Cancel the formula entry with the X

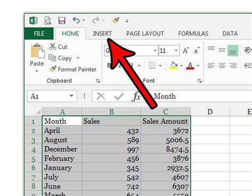click(x=101, y=96)
